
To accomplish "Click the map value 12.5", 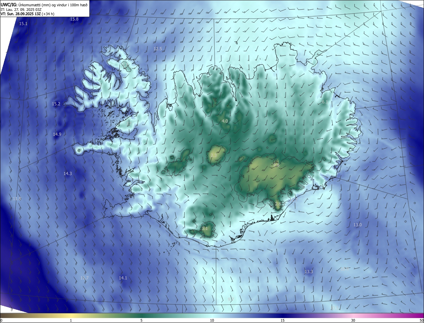I will [158, 49].
